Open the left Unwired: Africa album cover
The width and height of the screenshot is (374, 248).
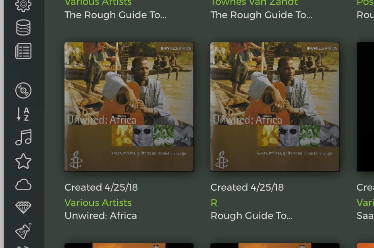129,107
